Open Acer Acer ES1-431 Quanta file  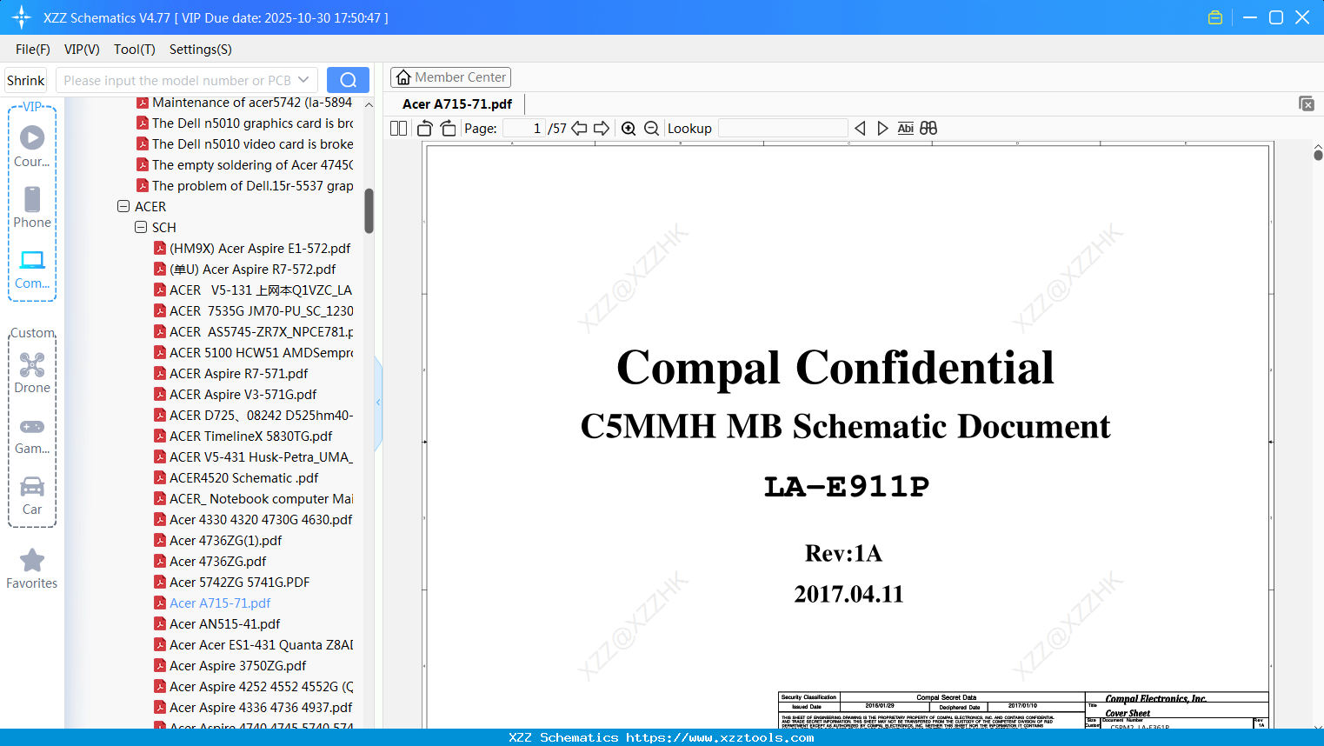tap(262, 645)
